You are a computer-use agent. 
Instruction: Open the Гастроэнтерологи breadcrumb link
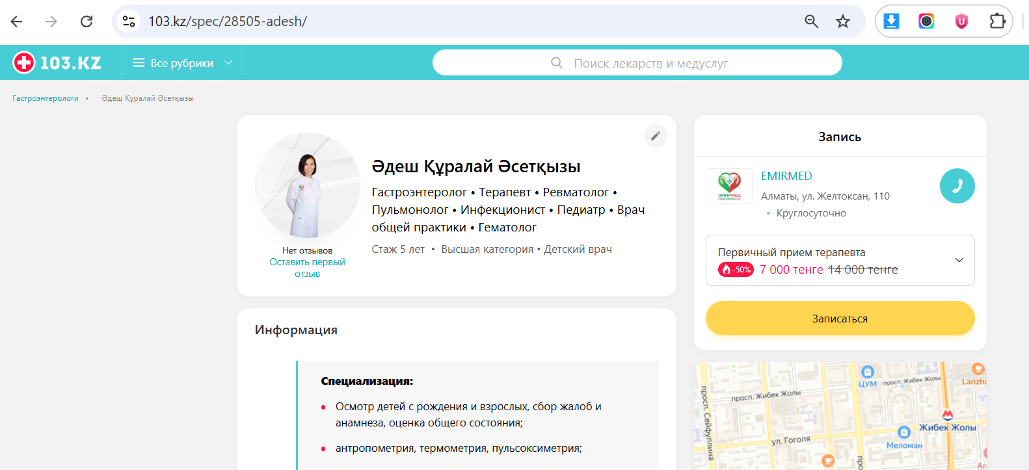pos(46,98)
